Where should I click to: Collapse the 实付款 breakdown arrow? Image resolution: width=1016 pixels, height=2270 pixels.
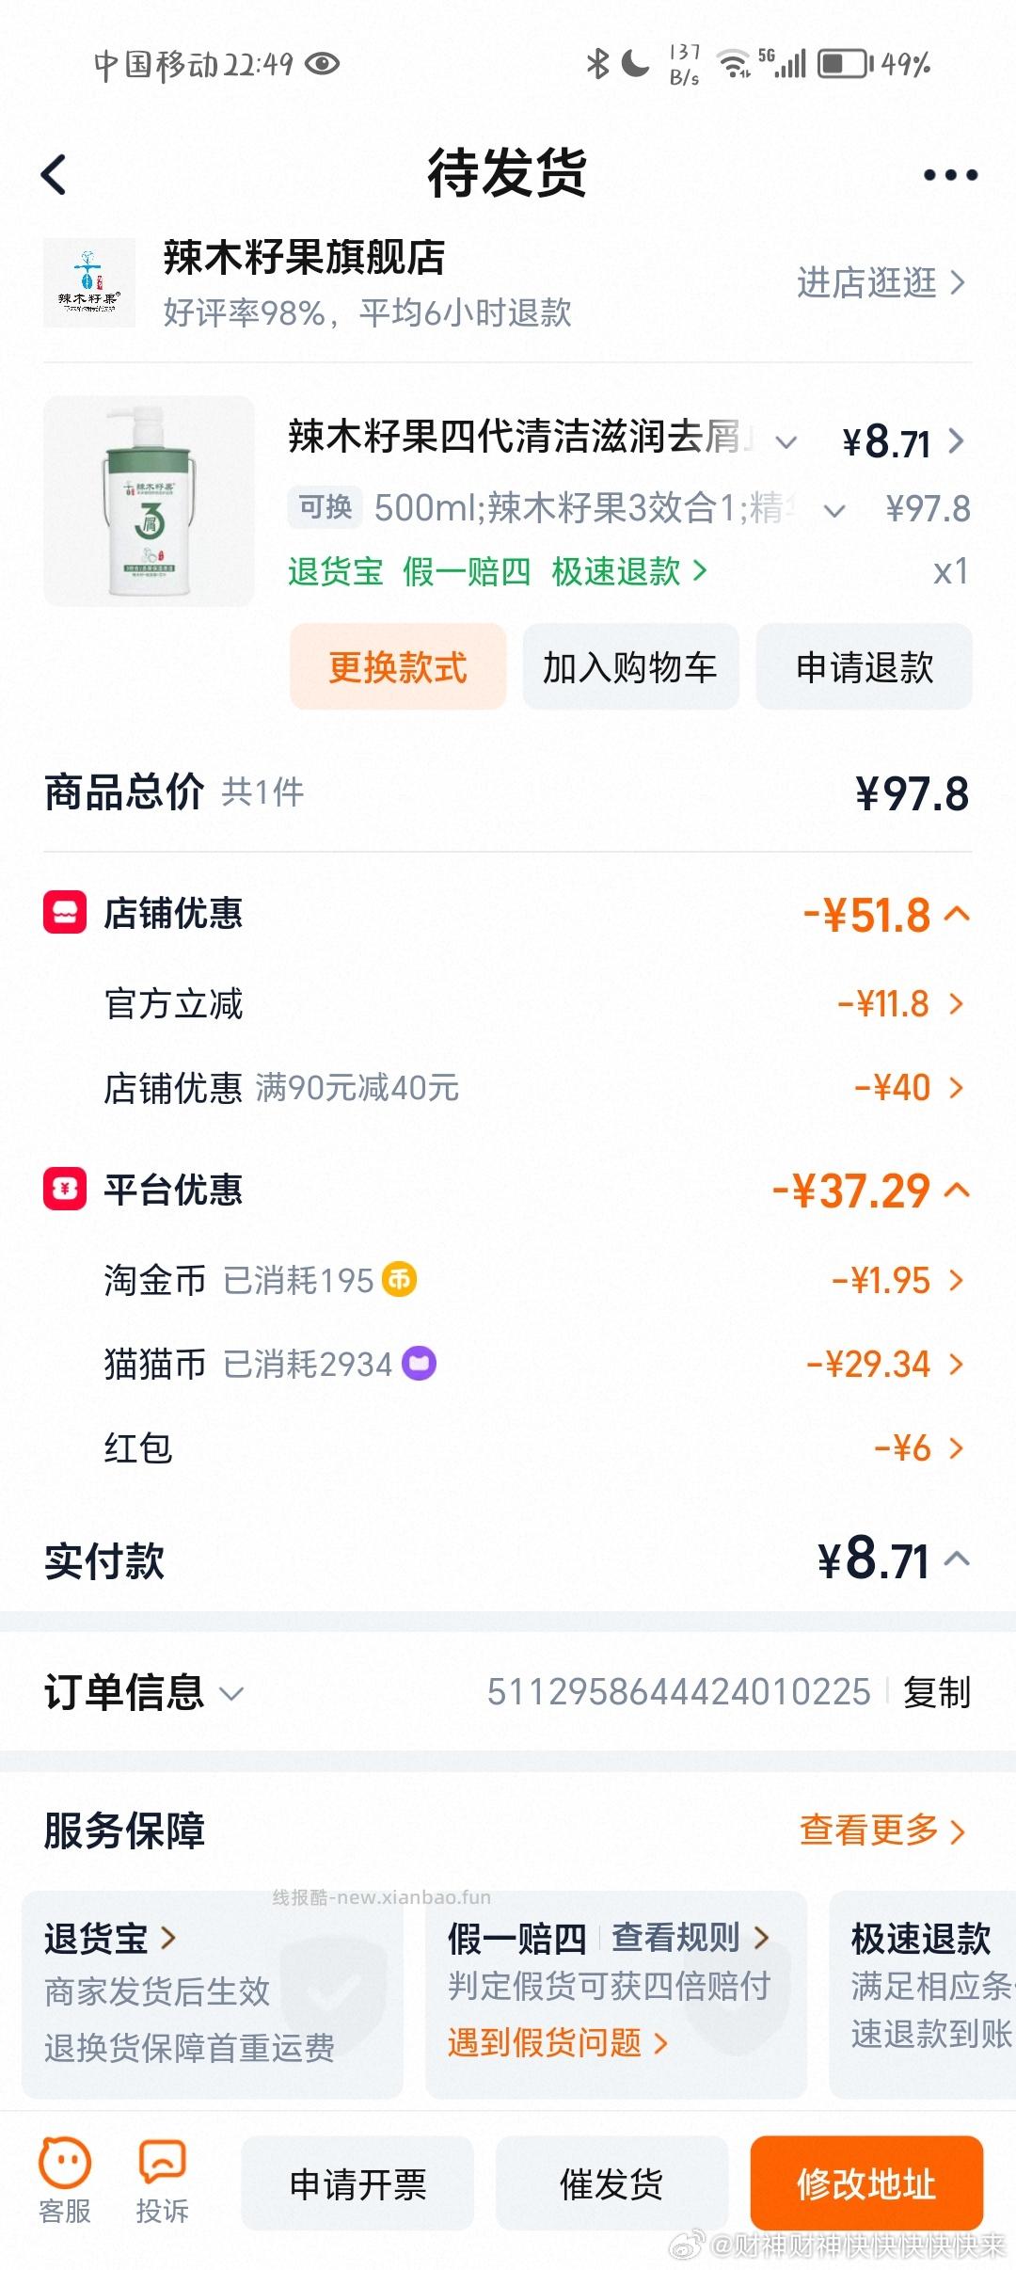pyautogui.click(x=957, y=1559)
